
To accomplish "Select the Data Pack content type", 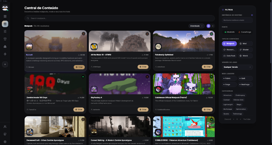I will [229, 56].
